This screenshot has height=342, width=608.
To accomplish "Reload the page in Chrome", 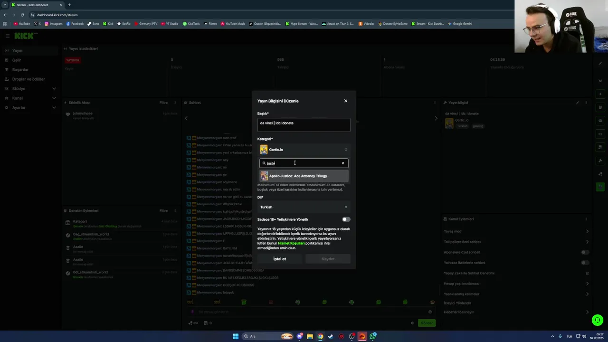I will pyautogui.click(x=22, y=15).
